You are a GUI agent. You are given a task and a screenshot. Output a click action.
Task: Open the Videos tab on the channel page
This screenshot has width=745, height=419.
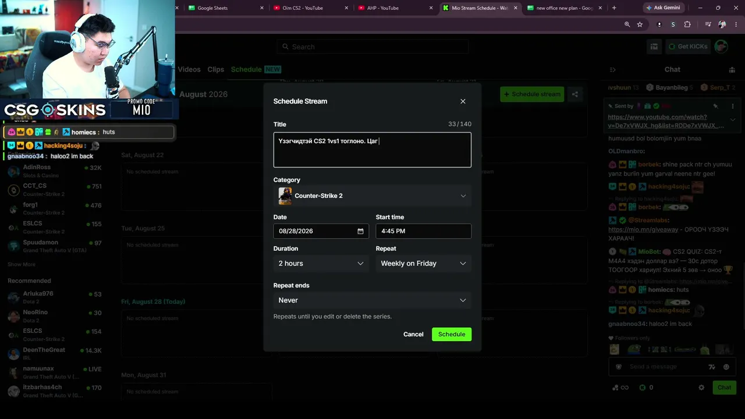[189, 69]
